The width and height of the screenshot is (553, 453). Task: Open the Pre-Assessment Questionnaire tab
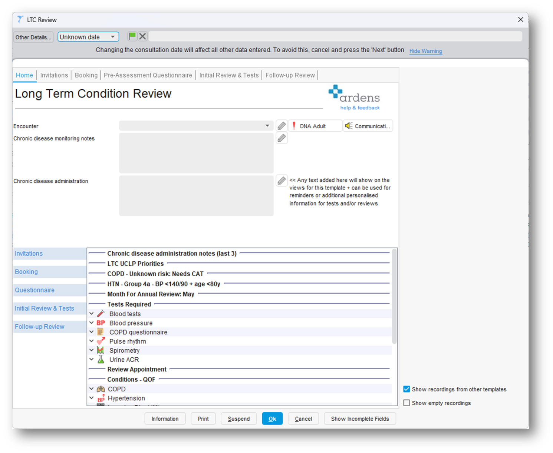(148, 75)
